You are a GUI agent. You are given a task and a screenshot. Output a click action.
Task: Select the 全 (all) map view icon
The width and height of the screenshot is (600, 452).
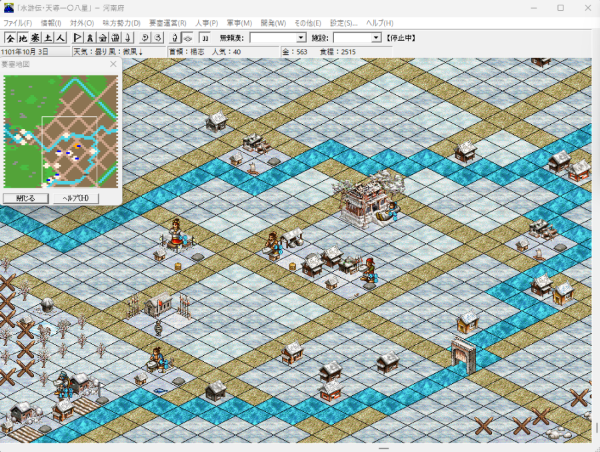(x=10, y=38)
